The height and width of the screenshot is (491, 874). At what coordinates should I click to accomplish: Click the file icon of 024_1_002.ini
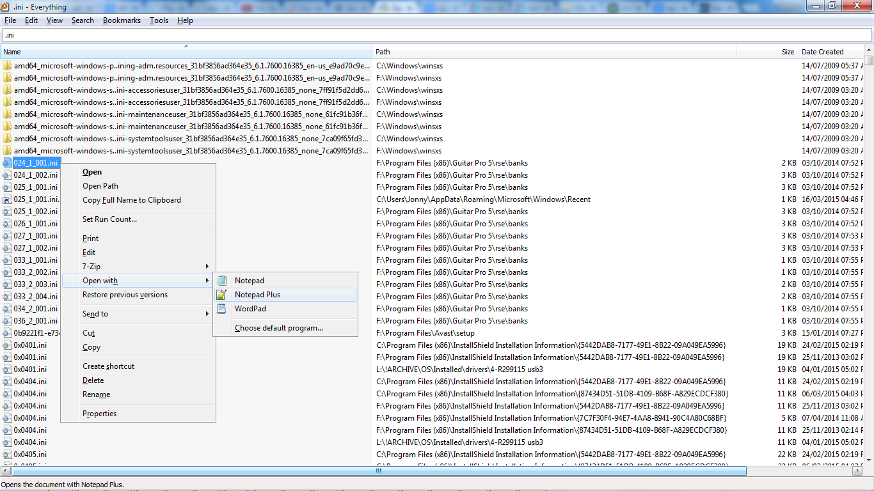click(x=7, y=175)
